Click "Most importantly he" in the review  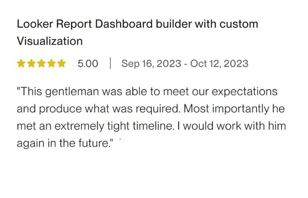[x=240, y=109]
